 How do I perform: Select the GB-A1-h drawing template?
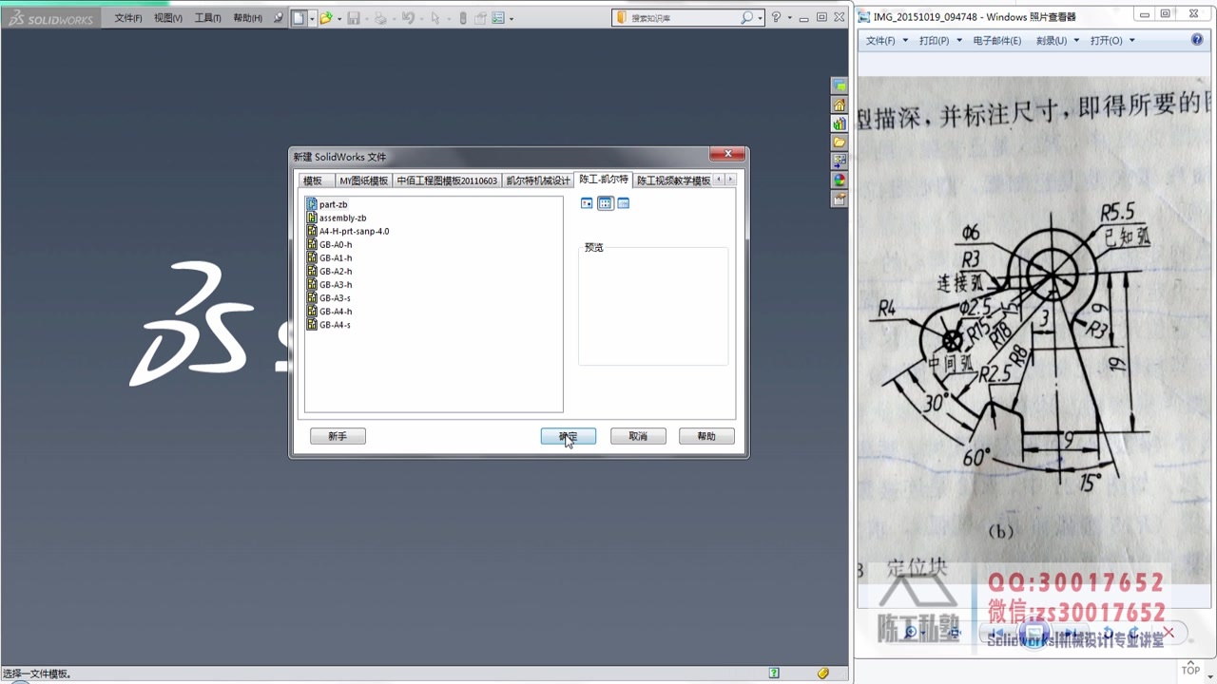point(329,257)
